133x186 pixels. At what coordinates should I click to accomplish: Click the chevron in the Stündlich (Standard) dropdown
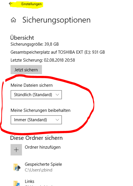coord(57,95)
